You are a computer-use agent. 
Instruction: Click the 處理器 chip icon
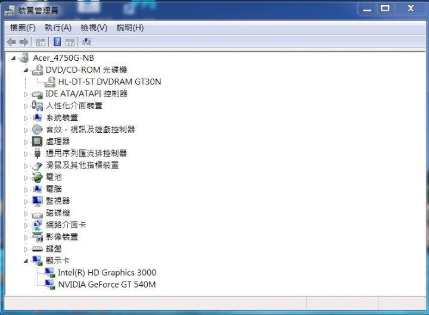tap(37, 141)
